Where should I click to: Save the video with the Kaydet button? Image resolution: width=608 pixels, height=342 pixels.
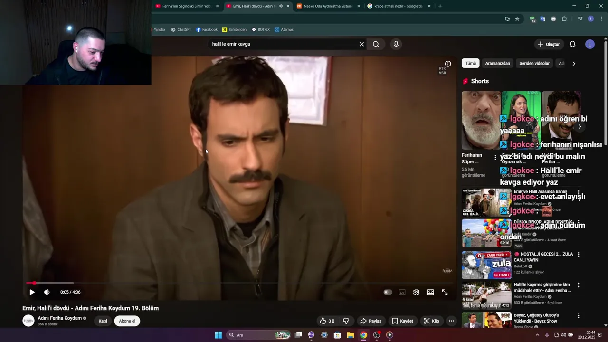click(402, 321)
